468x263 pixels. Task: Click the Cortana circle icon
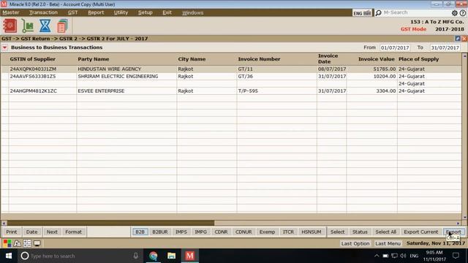point(25,256)
